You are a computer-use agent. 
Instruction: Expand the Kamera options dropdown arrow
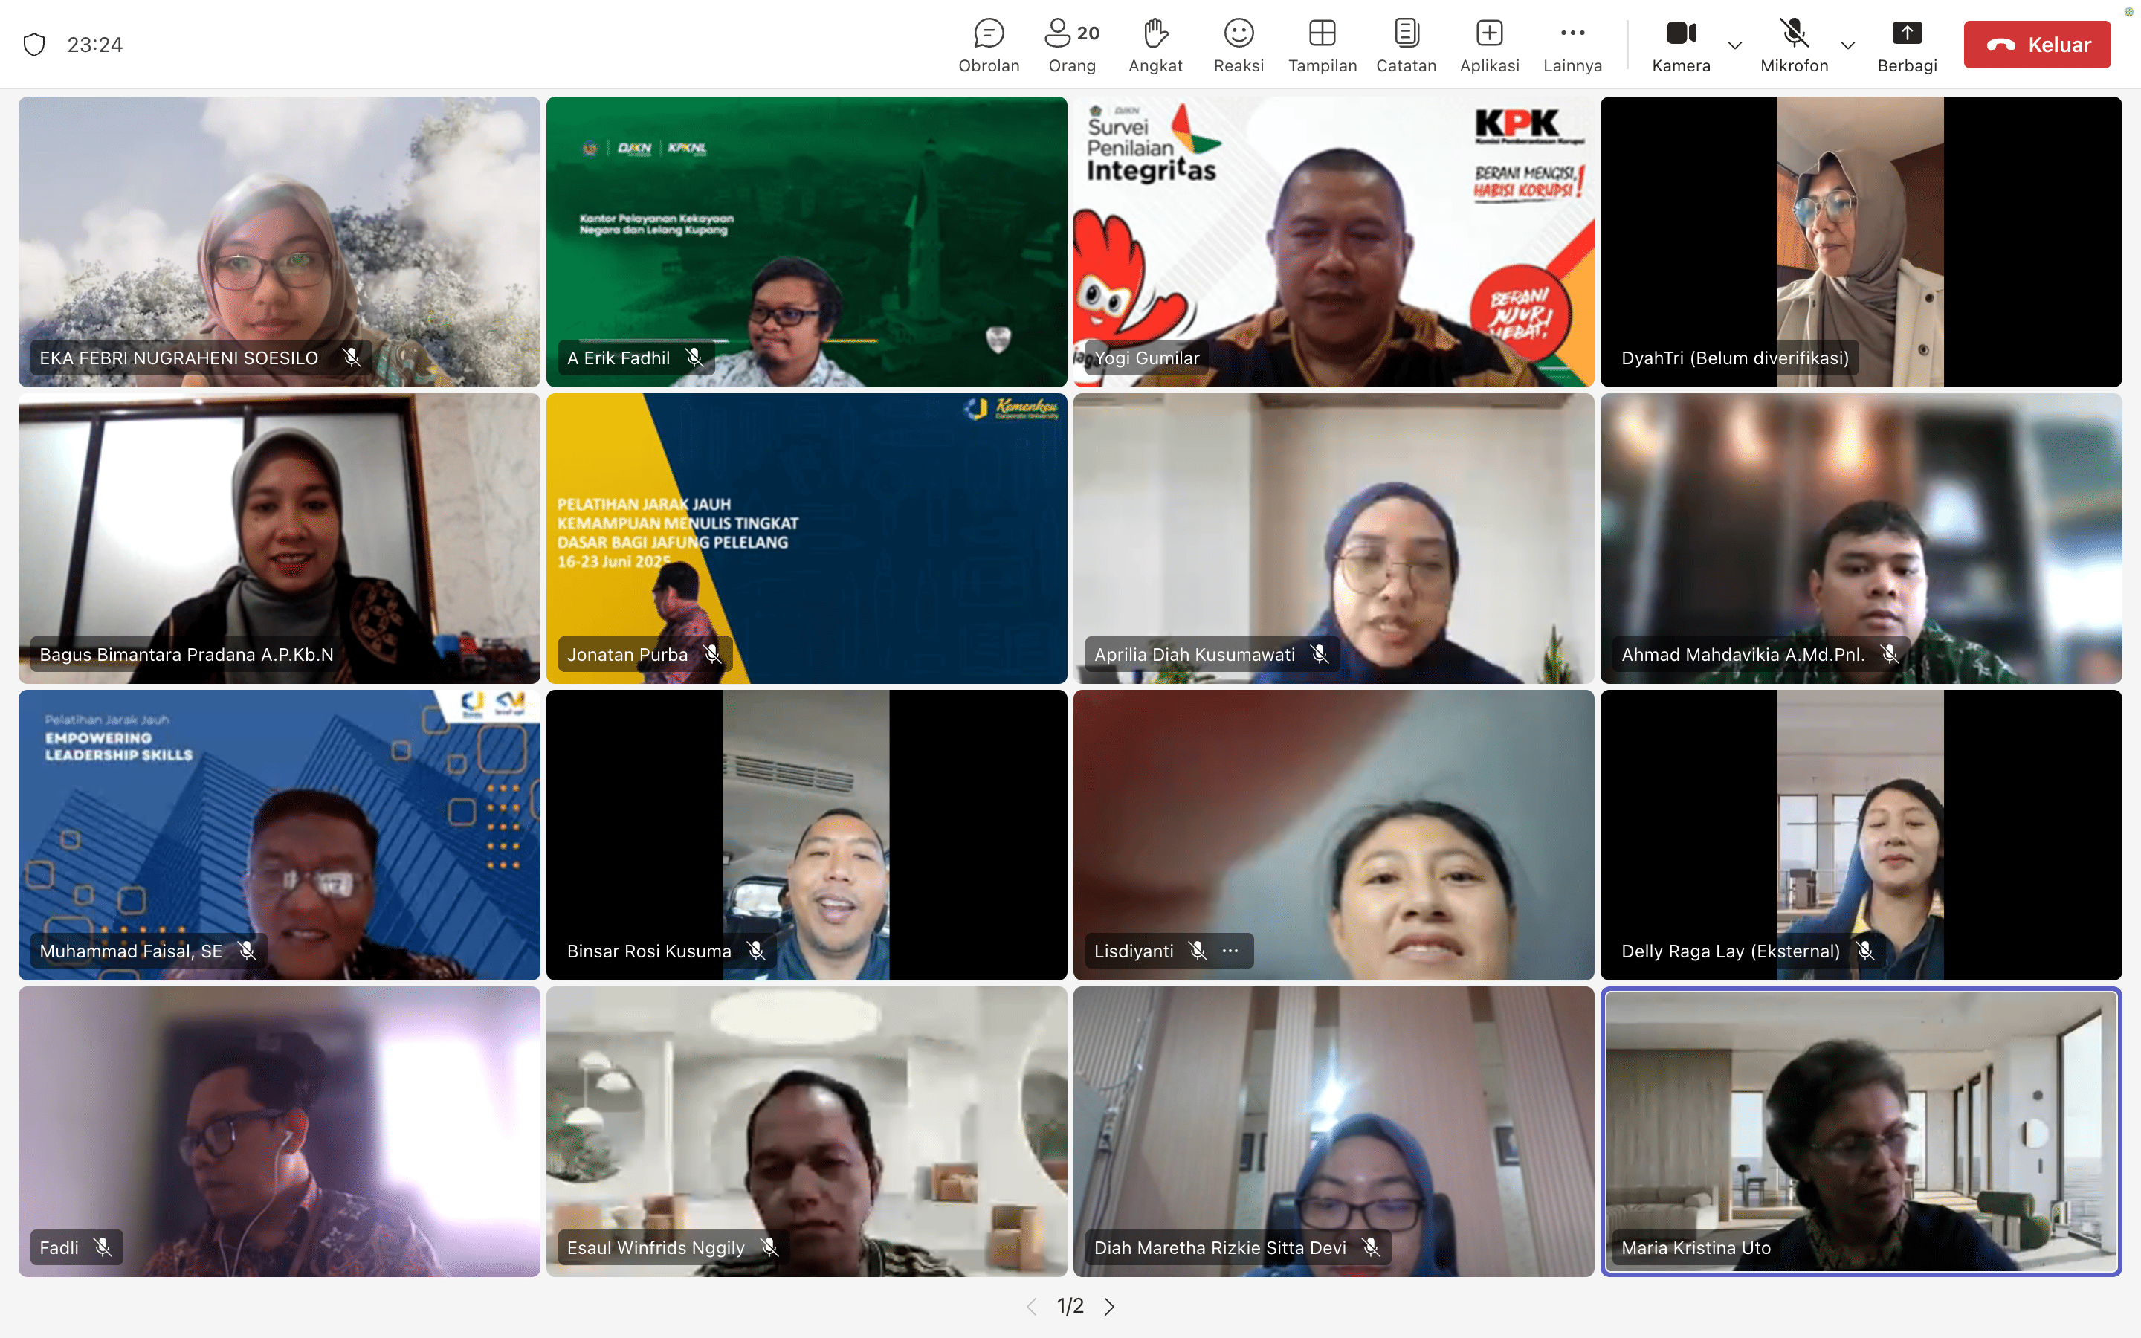point(1735,45)
